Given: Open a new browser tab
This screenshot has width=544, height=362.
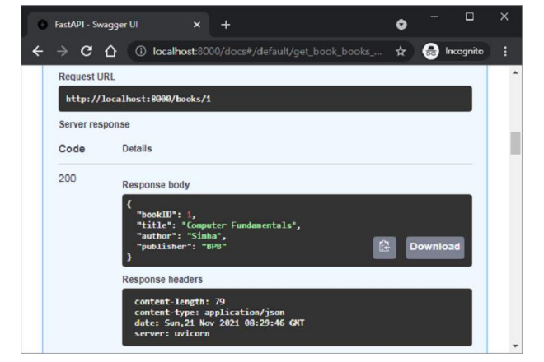Looking at the screenshot, I should coord(226,24).
